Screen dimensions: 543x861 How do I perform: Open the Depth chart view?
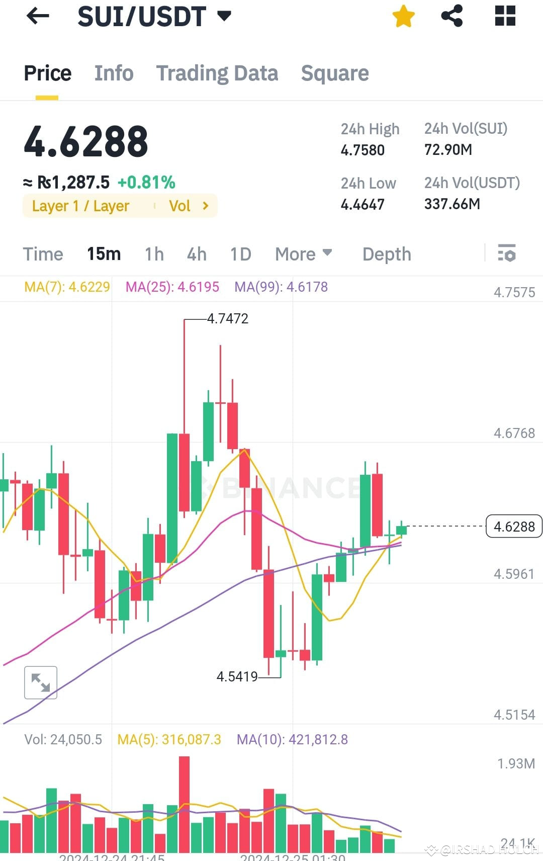386,254
